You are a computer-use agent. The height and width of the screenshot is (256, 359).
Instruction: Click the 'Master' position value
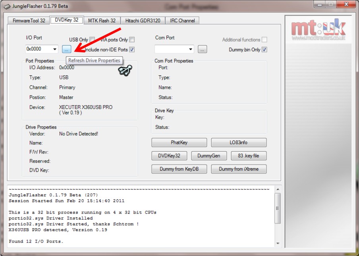click(66, 97)
